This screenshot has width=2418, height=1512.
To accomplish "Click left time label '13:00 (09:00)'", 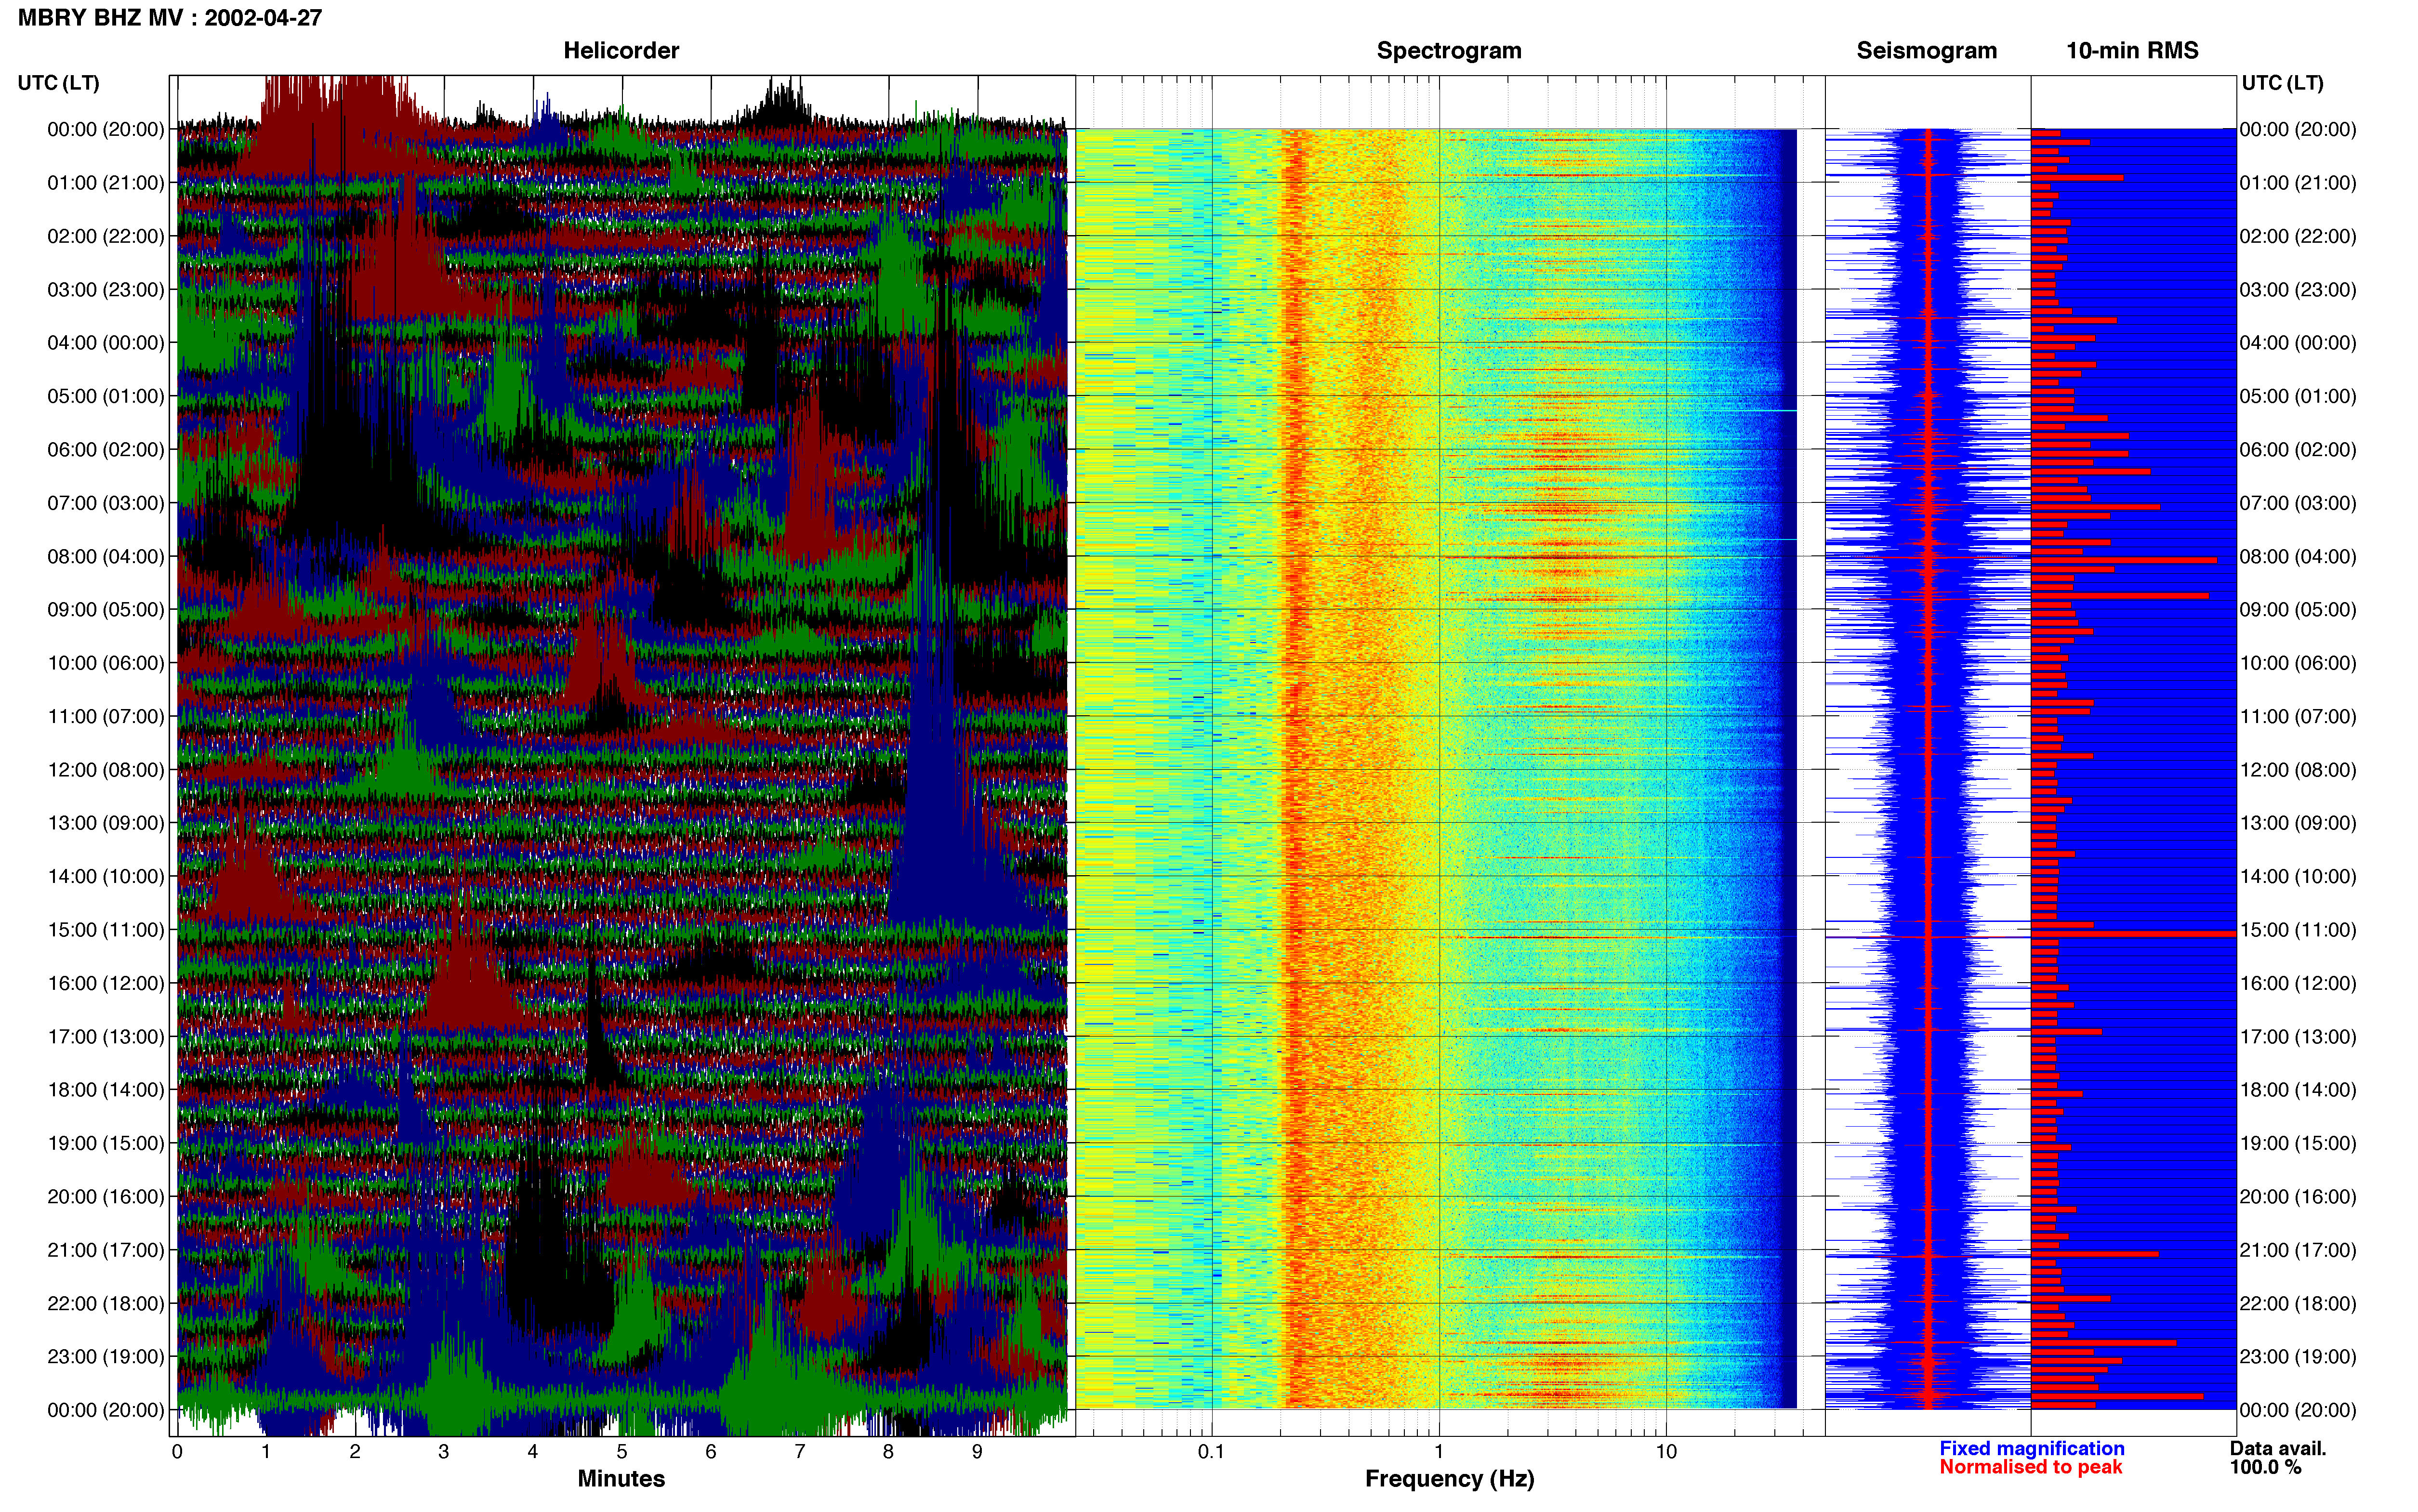I will pos(106,823).
